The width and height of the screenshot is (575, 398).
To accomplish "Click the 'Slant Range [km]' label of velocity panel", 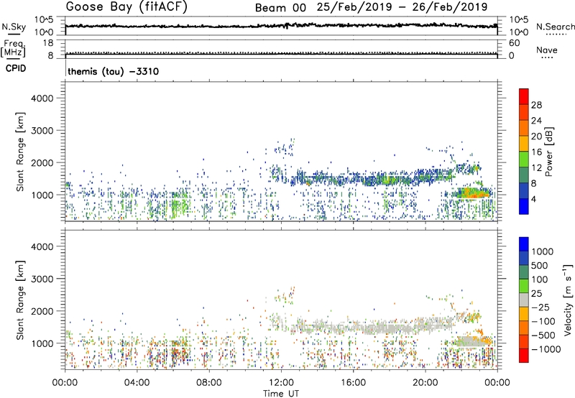I will (20, 300).
